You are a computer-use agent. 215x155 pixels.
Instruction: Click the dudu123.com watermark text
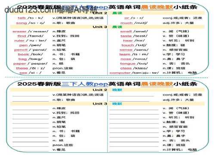tap(51, 10)
